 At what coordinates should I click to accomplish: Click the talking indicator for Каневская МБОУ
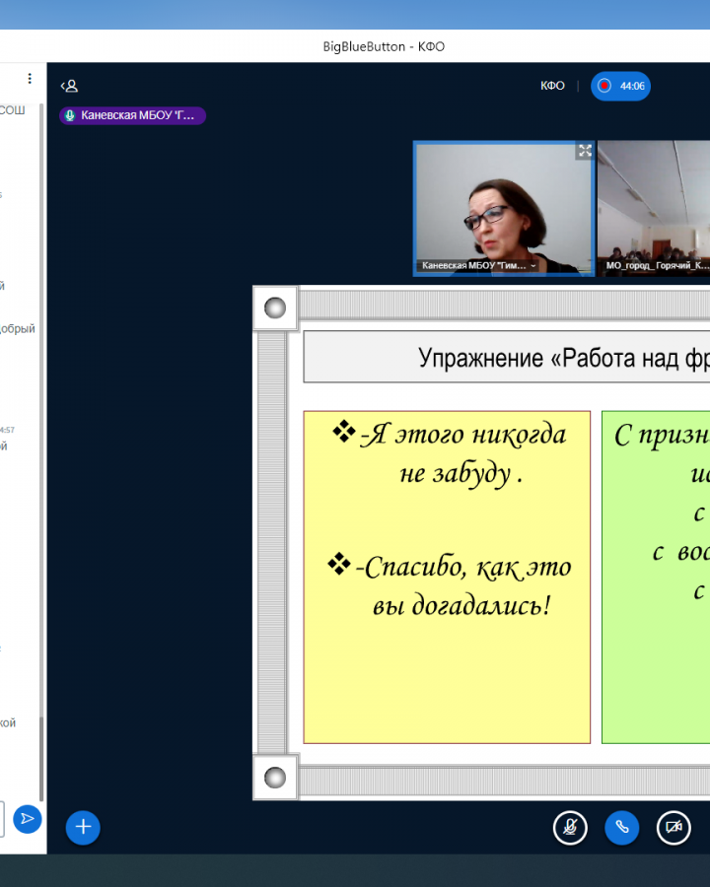(132, 115)
